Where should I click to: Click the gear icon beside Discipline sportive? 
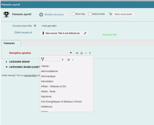pyautogui.click(x=82, y=53)
